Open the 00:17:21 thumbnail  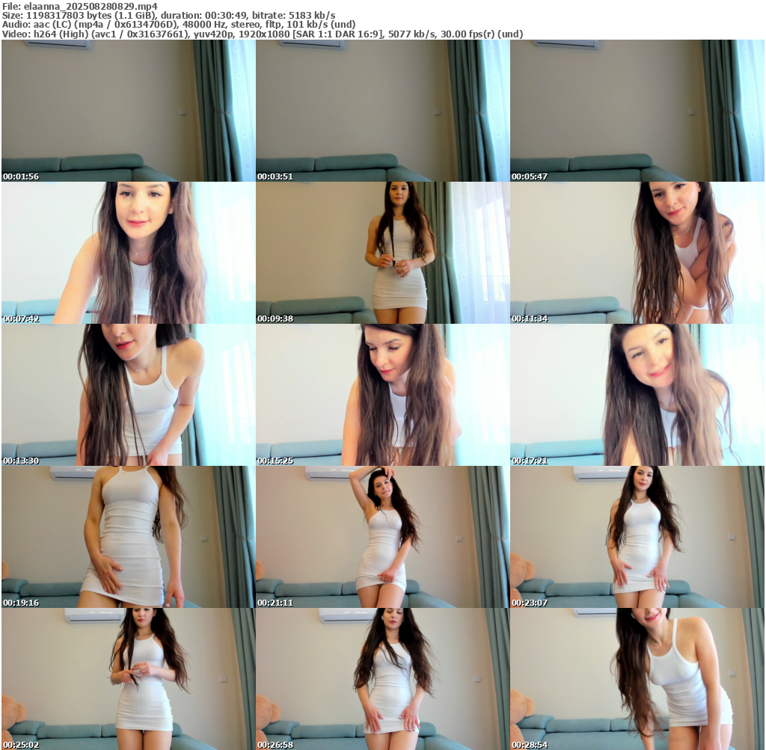click(x=637, y=395)
